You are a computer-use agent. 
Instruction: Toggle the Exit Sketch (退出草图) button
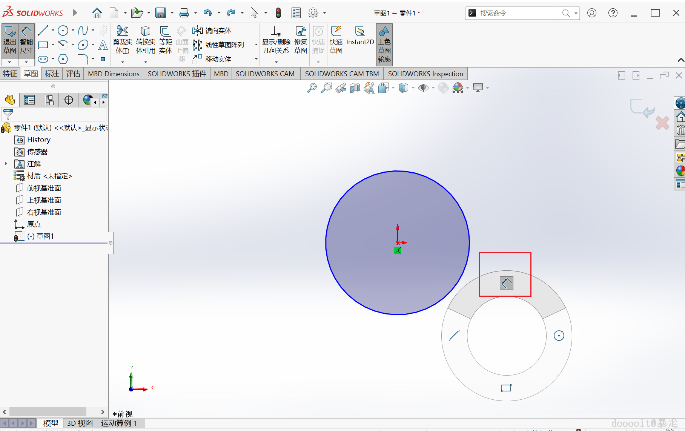[x=10, y=41]
